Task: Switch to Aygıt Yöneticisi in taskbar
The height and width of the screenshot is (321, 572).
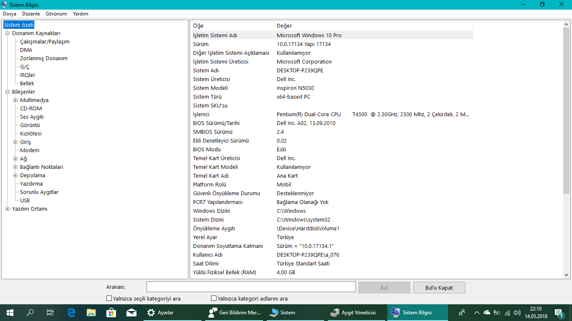Action: tap(356, 312)
